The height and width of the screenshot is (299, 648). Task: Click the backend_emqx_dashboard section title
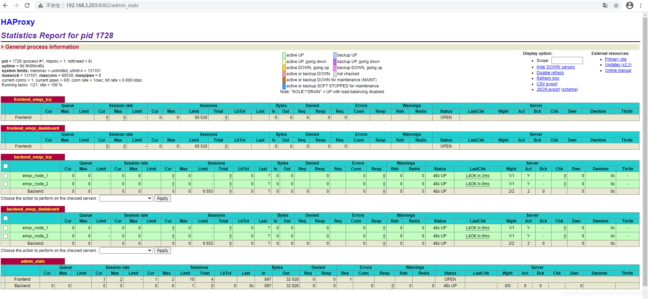tap(33, 209)
